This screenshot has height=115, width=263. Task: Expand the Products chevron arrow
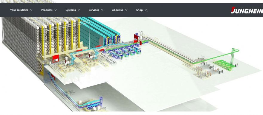[56, 10]
